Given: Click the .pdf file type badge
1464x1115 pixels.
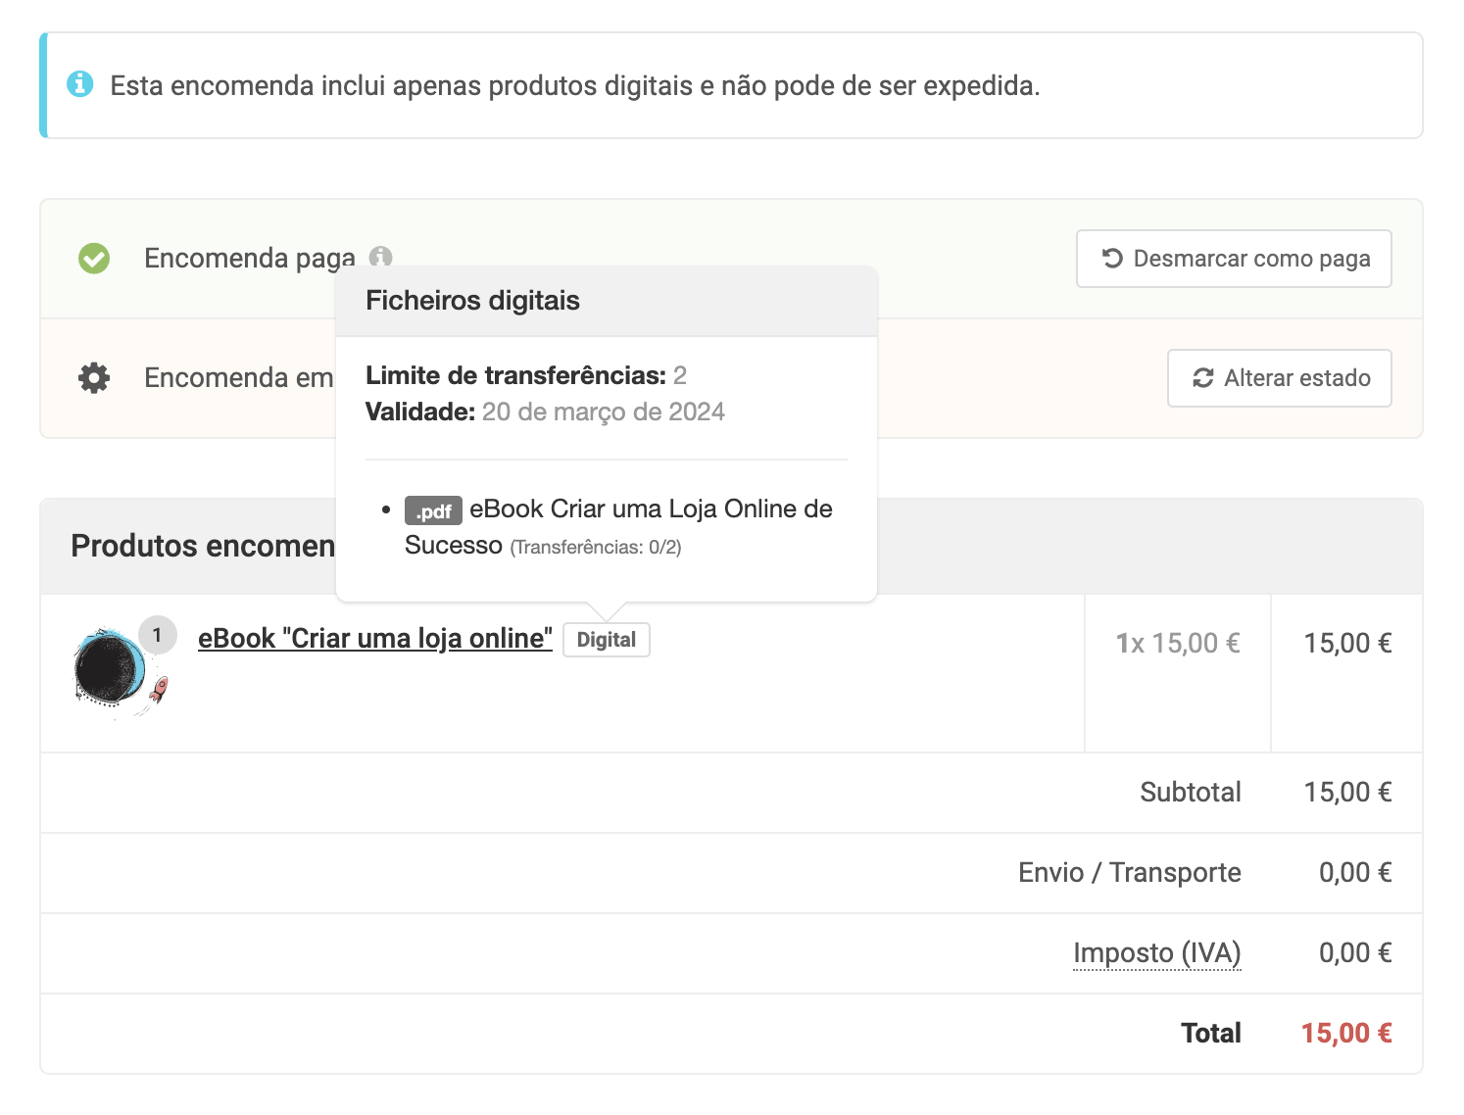Looking at the screenshot, I should click(x=433, y=510).
